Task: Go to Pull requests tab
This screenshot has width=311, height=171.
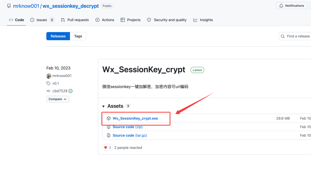Action: (75, 20)
